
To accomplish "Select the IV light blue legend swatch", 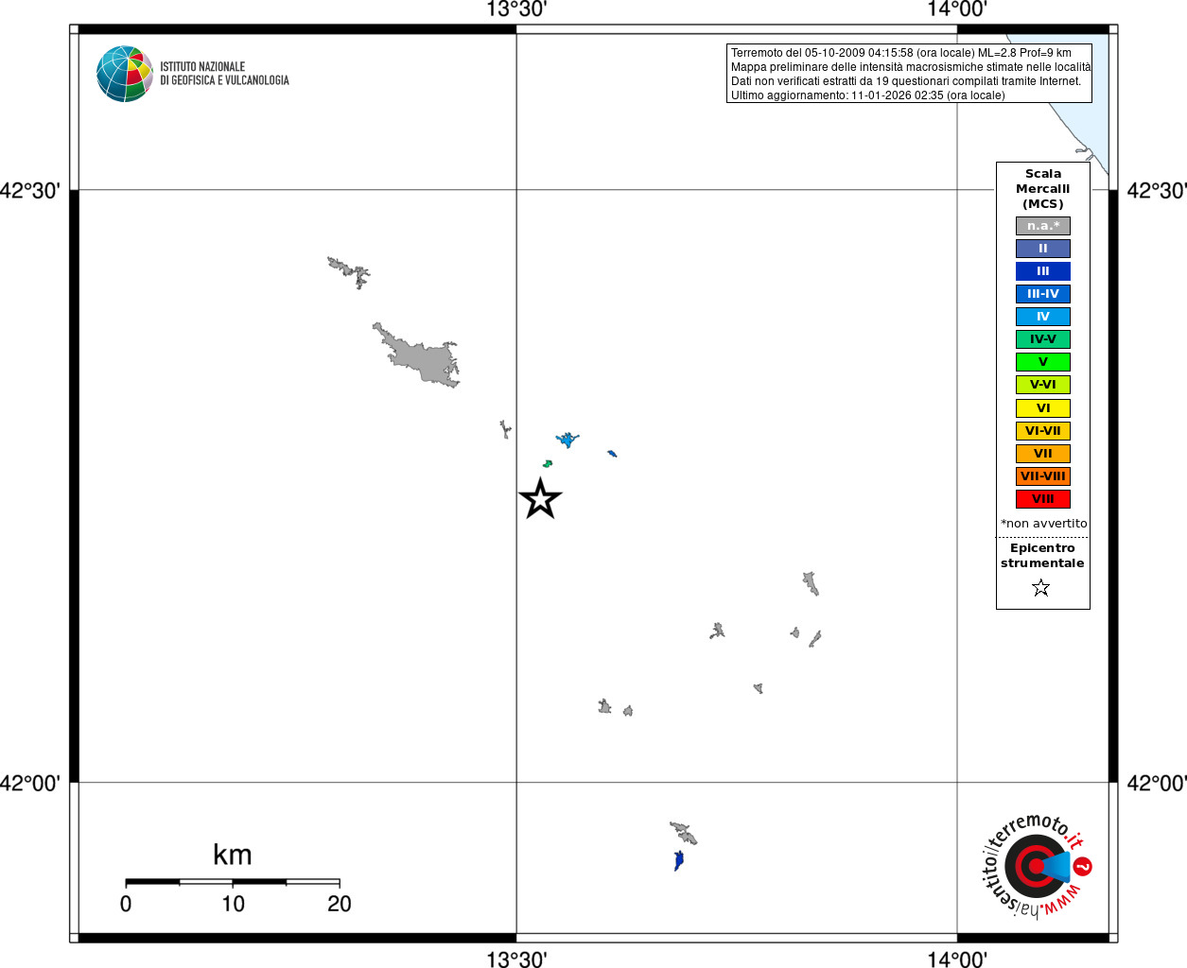I will click(x=1043, y=317).
